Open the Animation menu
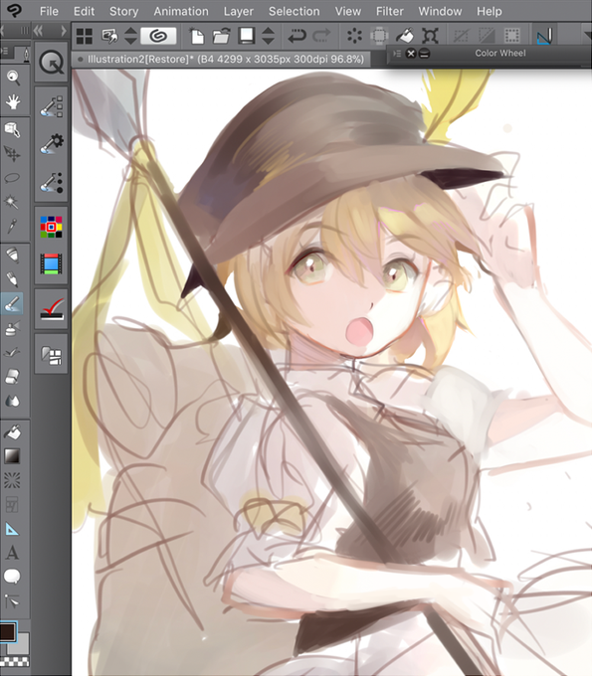Viewport: 592px width, 676px height. tap(181, 11)
